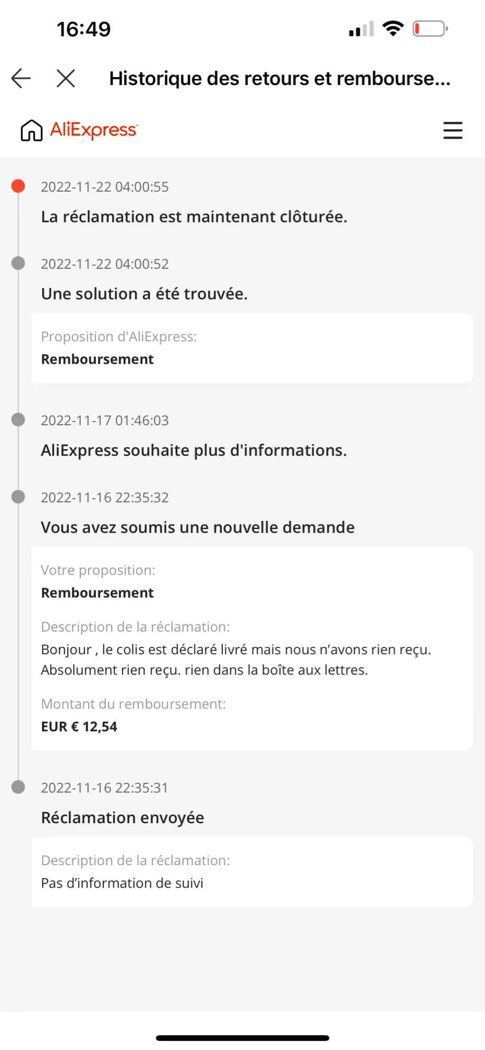Tap the battery indicator icon
The image size is (485, 1050).
pos(430,28)
